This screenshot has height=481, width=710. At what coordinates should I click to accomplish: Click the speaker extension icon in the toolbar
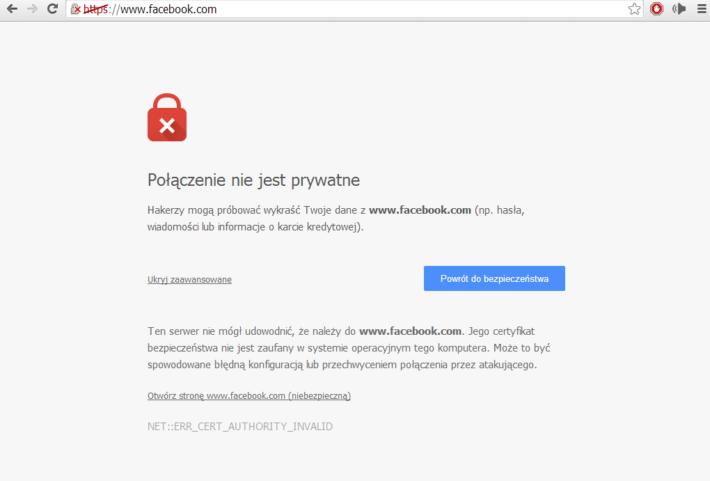(679, 9)
